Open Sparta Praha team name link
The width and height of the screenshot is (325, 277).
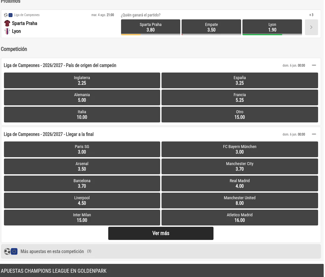[24, 23]
